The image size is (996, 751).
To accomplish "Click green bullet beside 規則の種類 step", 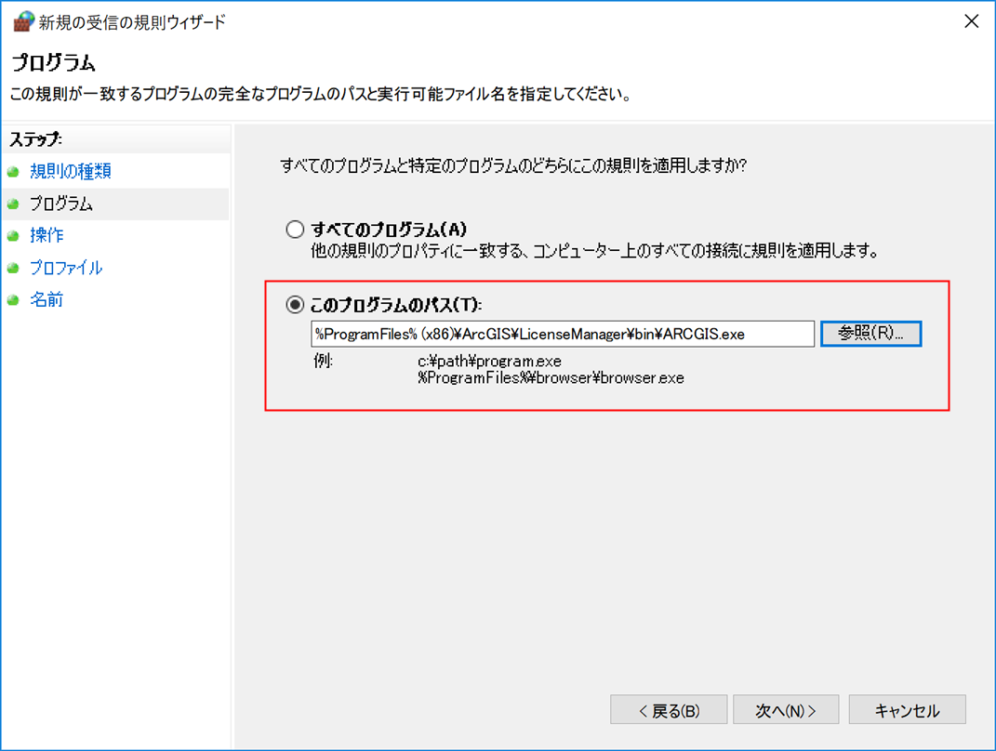I will (13, 172).
